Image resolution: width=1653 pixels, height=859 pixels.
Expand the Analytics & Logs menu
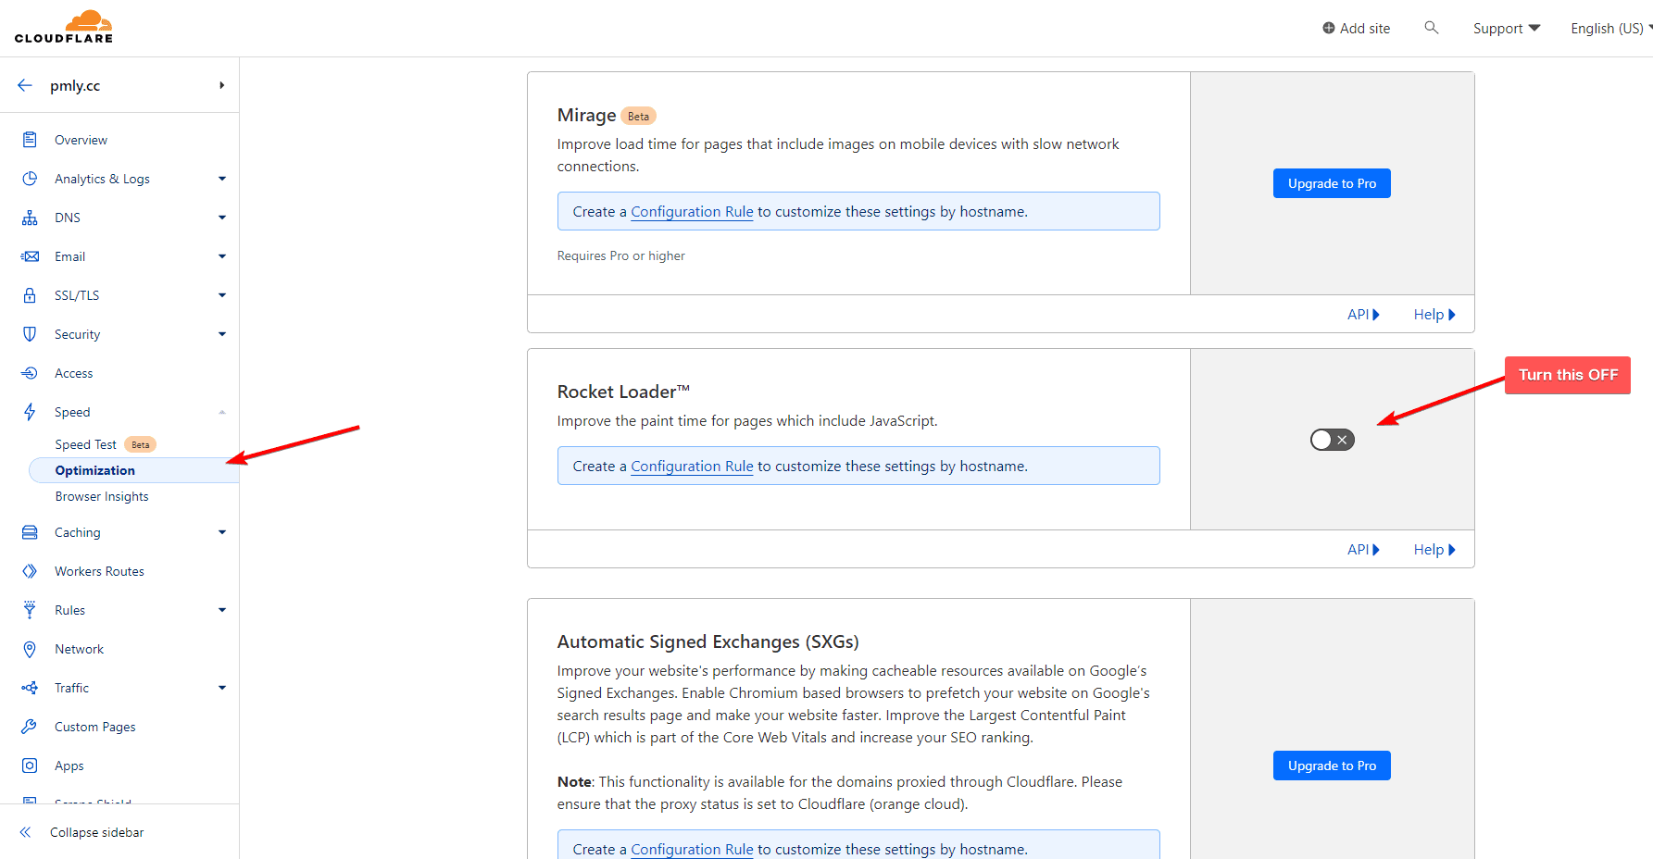tap(221, 178)
